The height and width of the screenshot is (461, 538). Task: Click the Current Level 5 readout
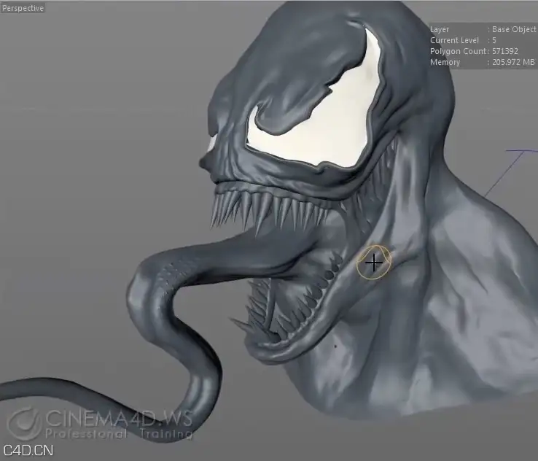coord(463,40)
